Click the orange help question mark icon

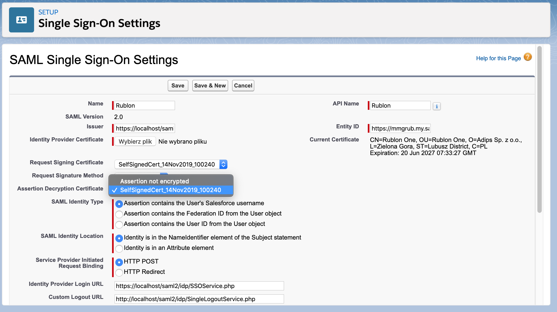coord(528,57)
